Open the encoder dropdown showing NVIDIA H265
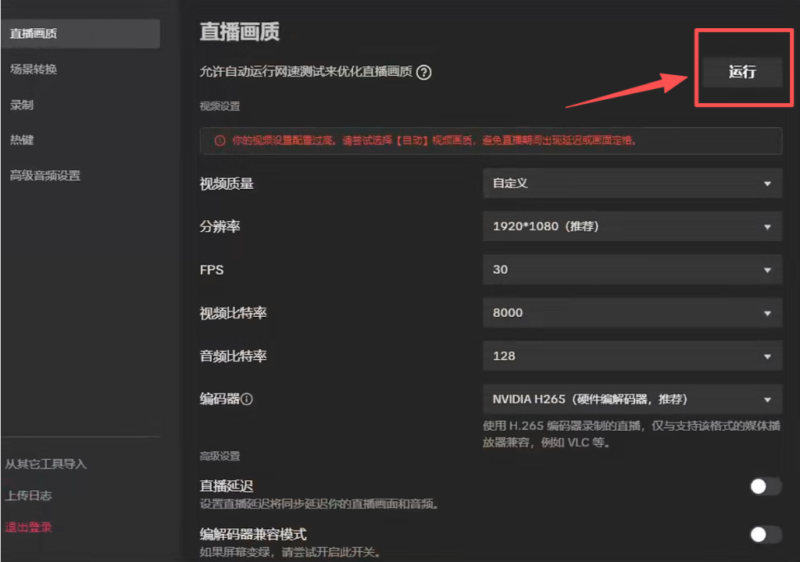The image size is (800, 562). pyautogui.click(x=631, y=398)
